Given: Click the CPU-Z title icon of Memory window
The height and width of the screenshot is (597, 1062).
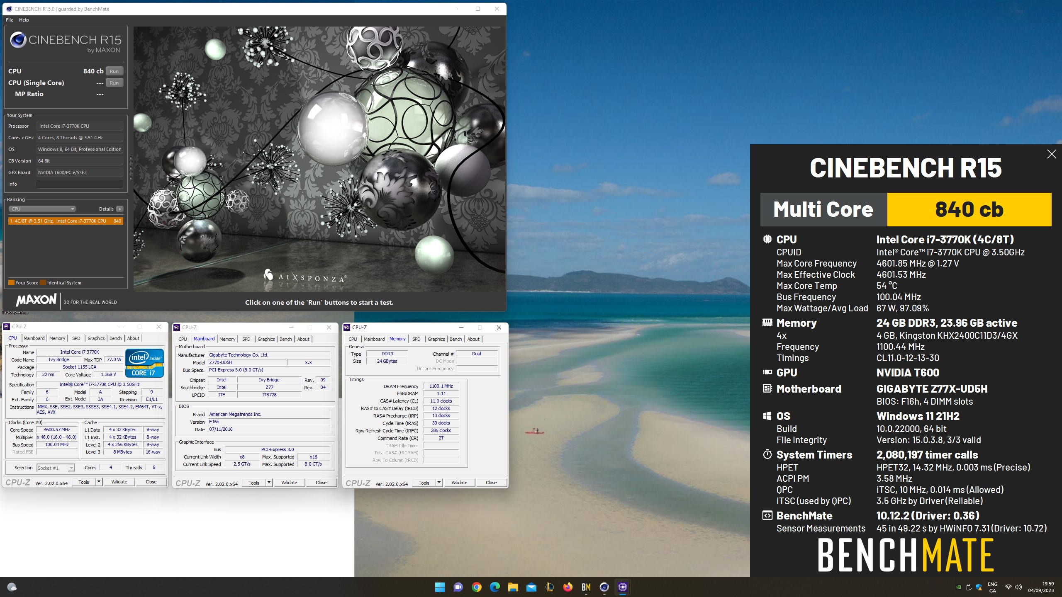Looking at the screenshot, I should coord(347,328).
